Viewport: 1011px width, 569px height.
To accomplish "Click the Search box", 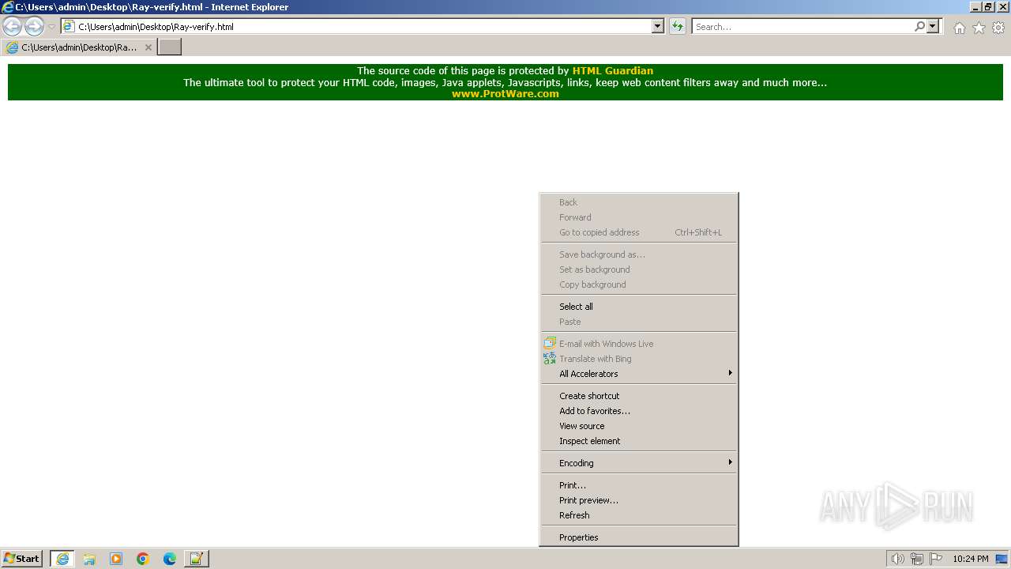I will 802,26.
